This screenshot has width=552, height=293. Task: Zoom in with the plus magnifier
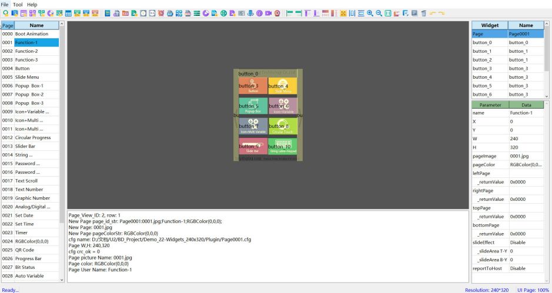pyautogui.click(x=370, y=14)
